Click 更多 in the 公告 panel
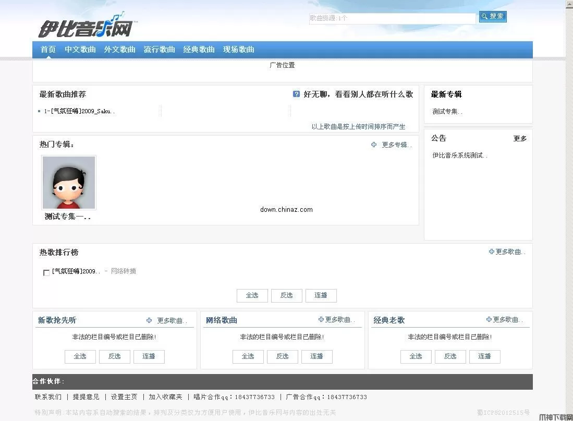 [x=519, y=138]
